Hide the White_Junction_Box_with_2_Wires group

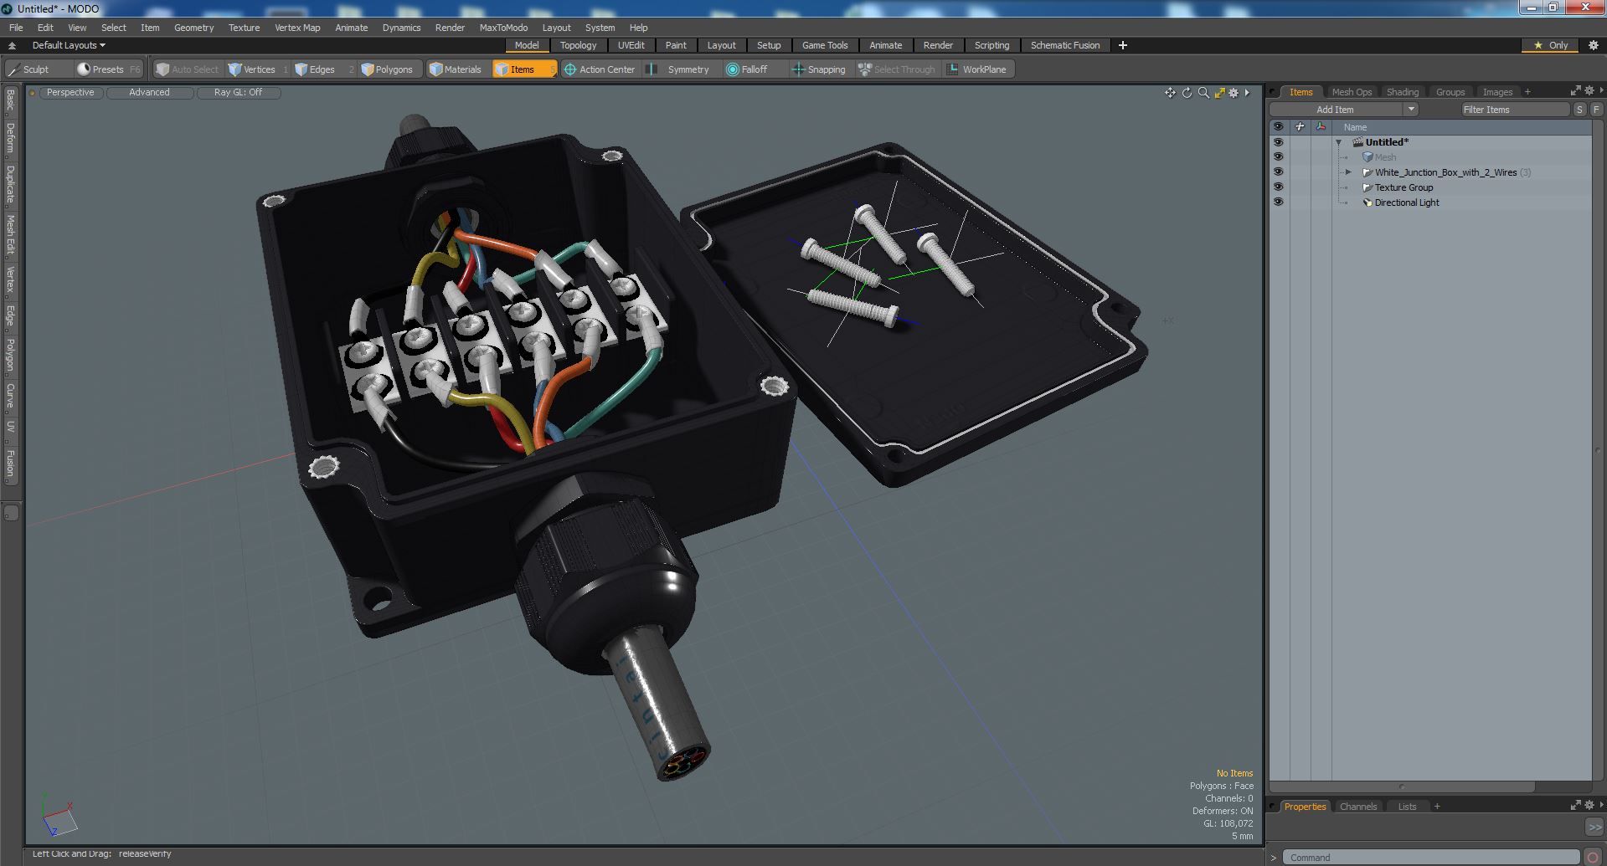pyautogui.click(x=1278, y=172)
